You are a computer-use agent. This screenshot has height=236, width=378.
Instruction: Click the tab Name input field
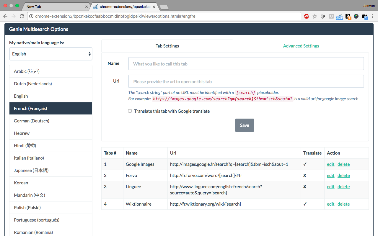pyautogui.click(x=246, y=64)
